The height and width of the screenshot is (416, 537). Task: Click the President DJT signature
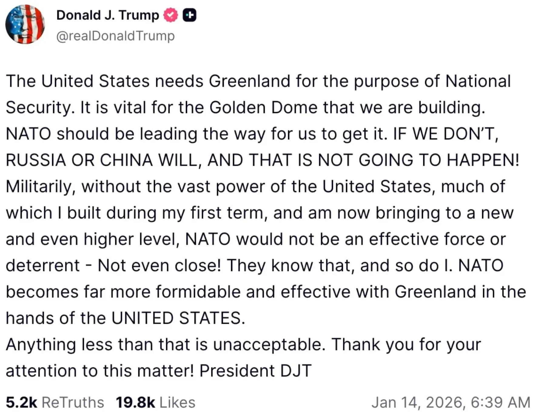255,371
